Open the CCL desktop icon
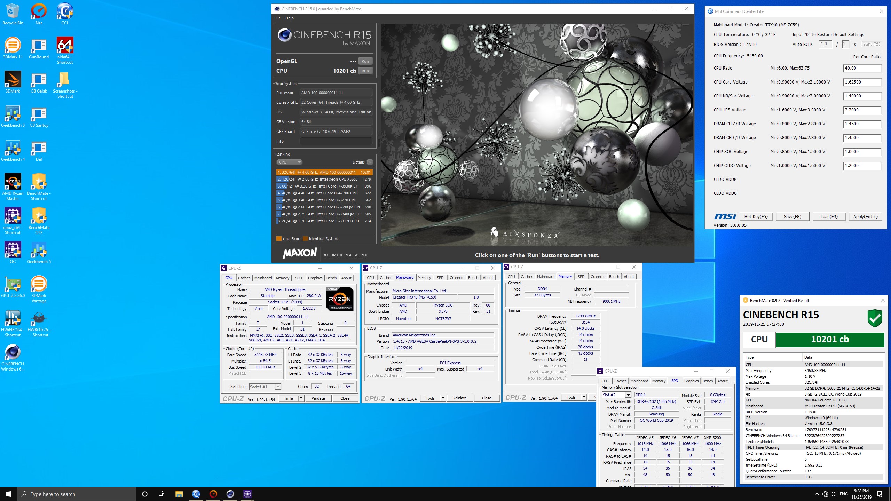Viewport: 891px width, 501px height. pyautogui.click(x=65, y=14)
